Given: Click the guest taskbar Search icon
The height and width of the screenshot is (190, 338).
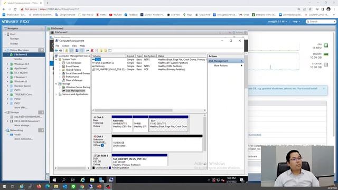Looking at the screenshot, I should pyautogui.click(x=63, y=180).
